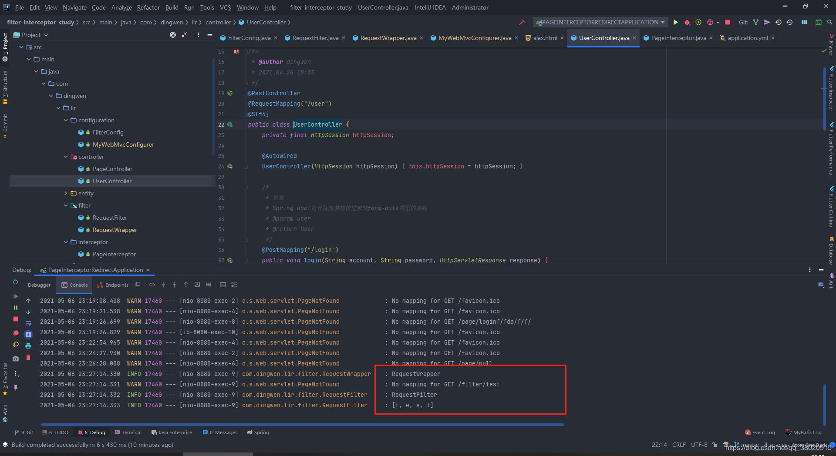Open the Navigate menu

click(x=74, y=7)
